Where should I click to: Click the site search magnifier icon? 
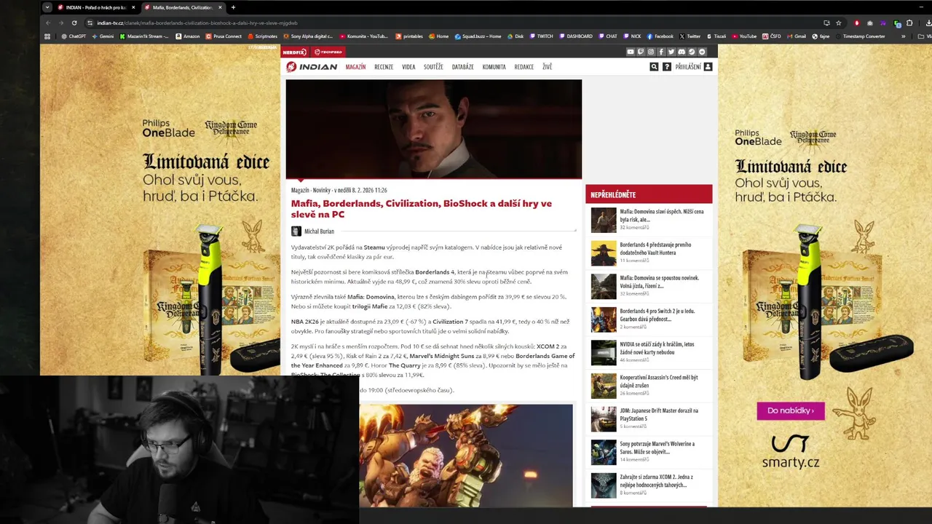pyautogui.click(x=654, y=66)
